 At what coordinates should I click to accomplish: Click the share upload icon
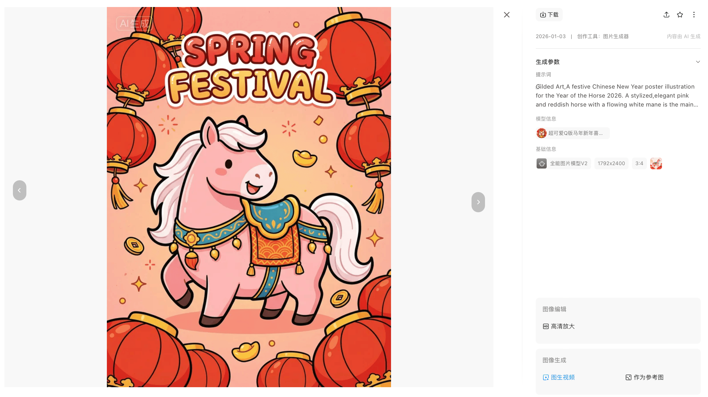tap(666, 15)
